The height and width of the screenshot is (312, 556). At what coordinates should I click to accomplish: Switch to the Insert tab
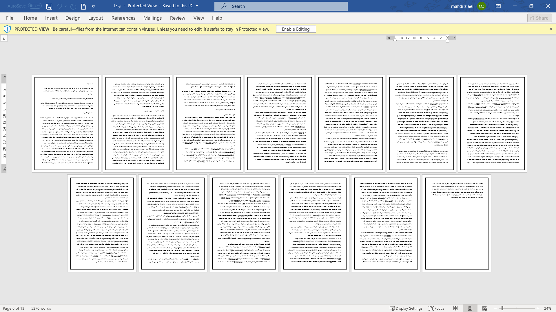coord(51,18)
